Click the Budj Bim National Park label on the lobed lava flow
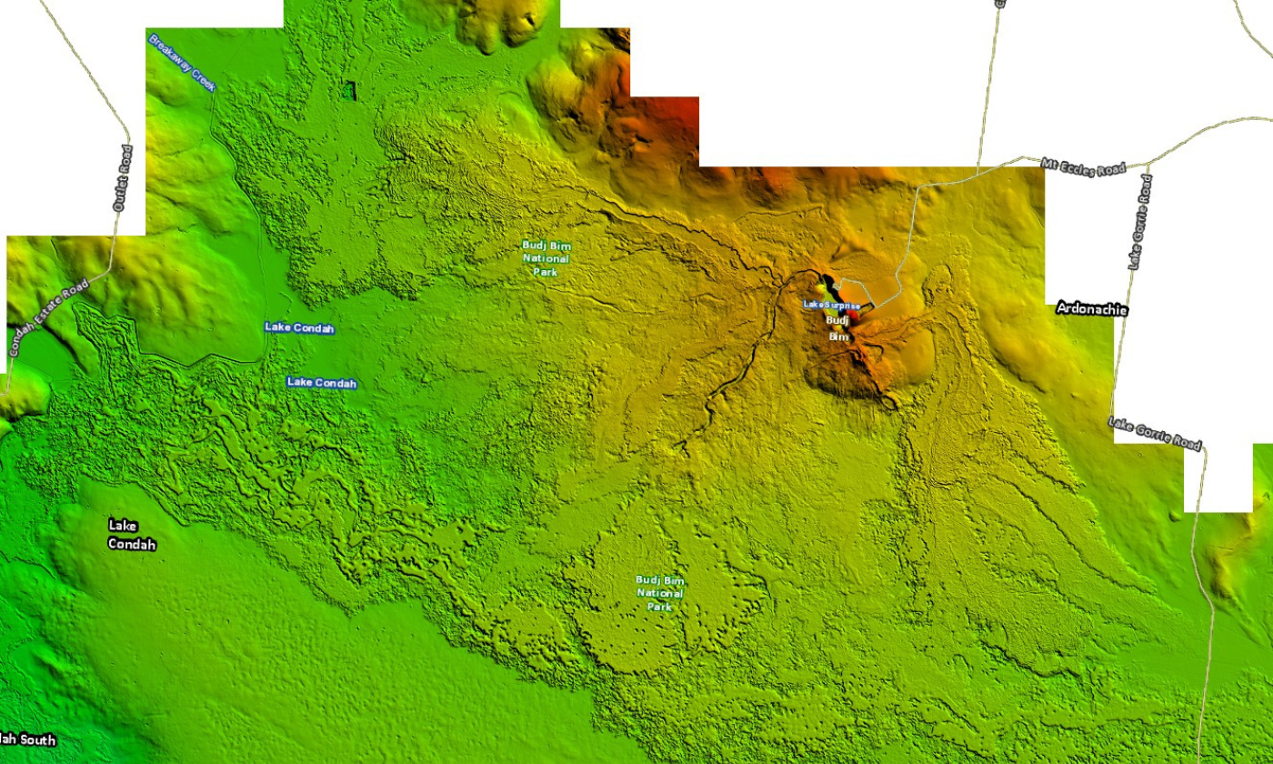This screenshot has height=764, width=1273. [x=660, y=593]
